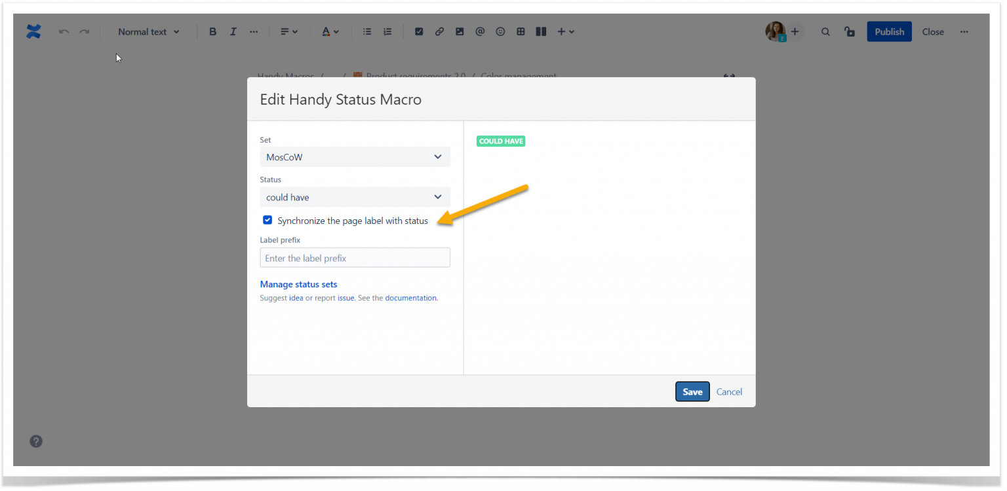Open the documentation link

click(410, 297)
